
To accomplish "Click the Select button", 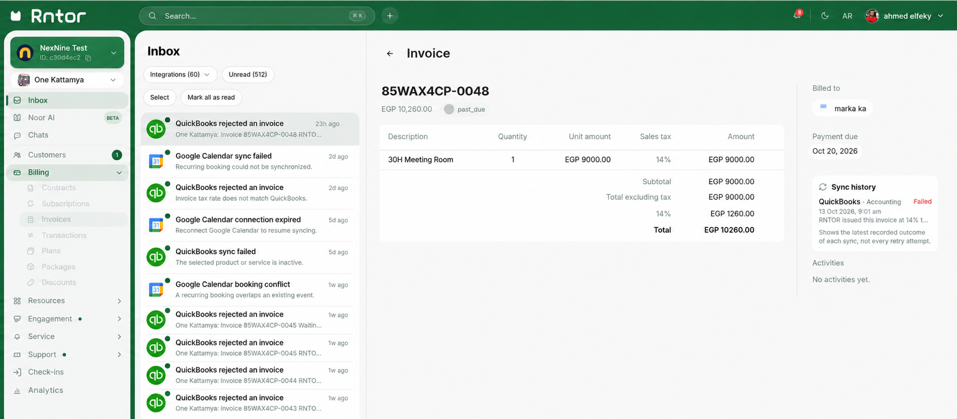I will 160,97.
